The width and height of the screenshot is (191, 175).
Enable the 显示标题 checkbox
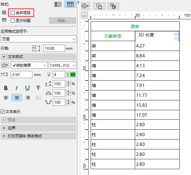click(13, 20)
